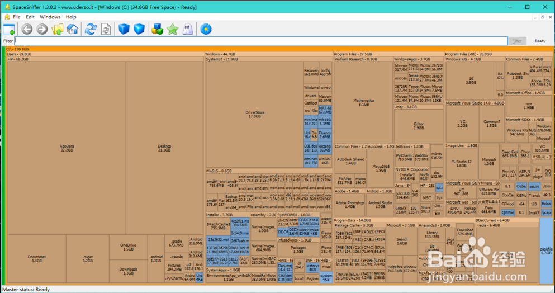
Task: Go forward with the right arrow icon
Action: click(x=42, y=30)
